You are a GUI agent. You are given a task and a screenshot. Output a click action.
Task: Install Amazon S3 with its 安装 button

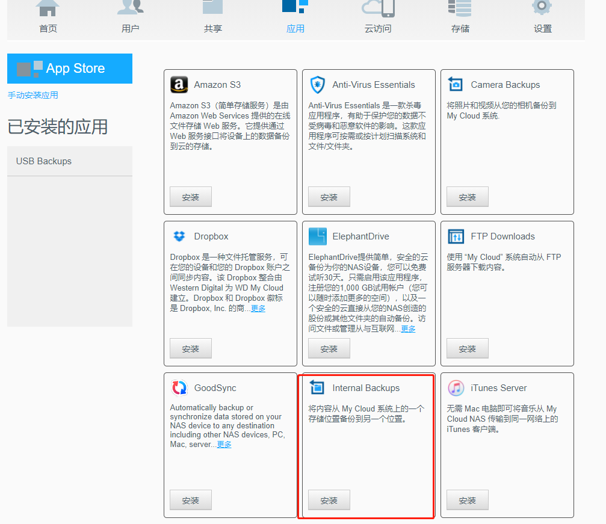pos(191,197)
